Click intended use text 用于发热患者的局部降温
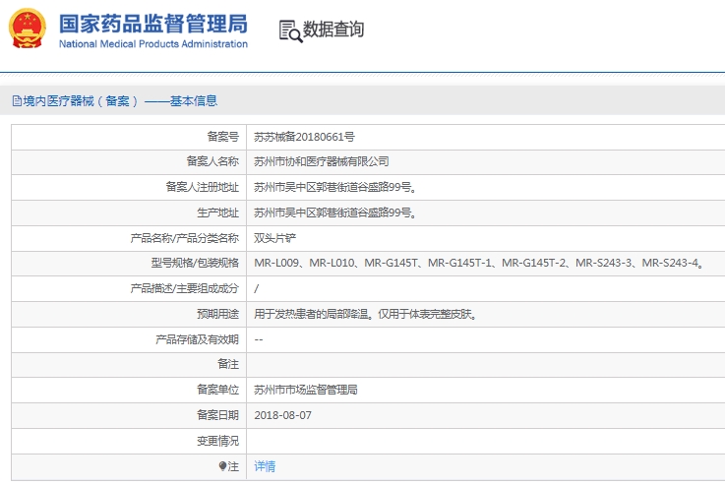This screenshot has width=725, height=485. (x=365, y=314)
